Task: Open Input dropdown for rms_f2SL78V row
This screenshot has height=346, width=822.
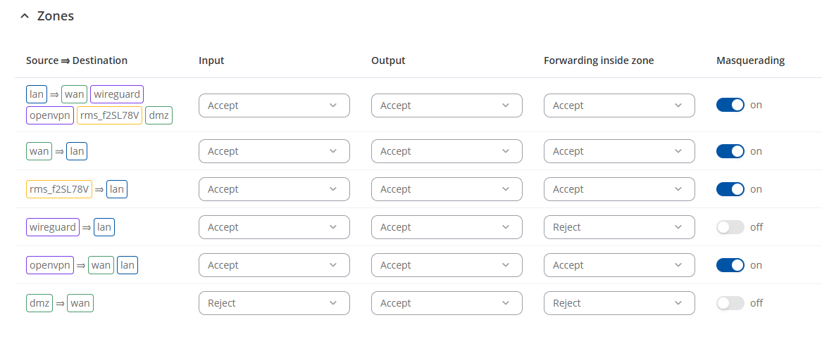Action: [274, 189]
